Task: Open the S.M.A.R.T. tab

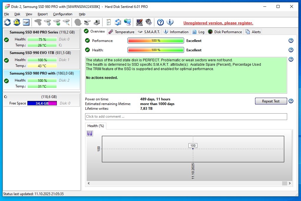Action: tap(149, 32)
